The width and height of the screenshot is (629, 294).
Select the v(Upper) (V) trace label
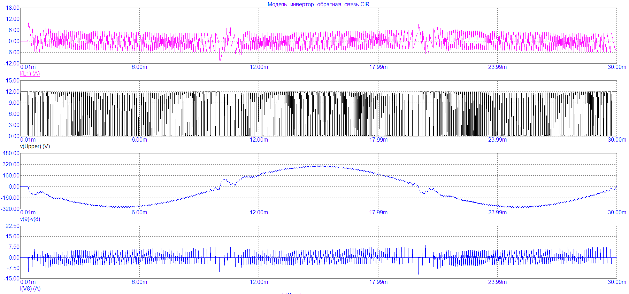(x=35, y=146)
